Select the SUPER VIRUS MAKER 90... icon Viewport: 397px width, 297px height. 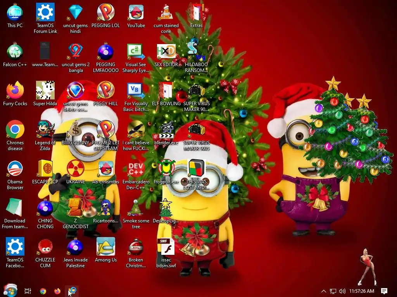196,90
